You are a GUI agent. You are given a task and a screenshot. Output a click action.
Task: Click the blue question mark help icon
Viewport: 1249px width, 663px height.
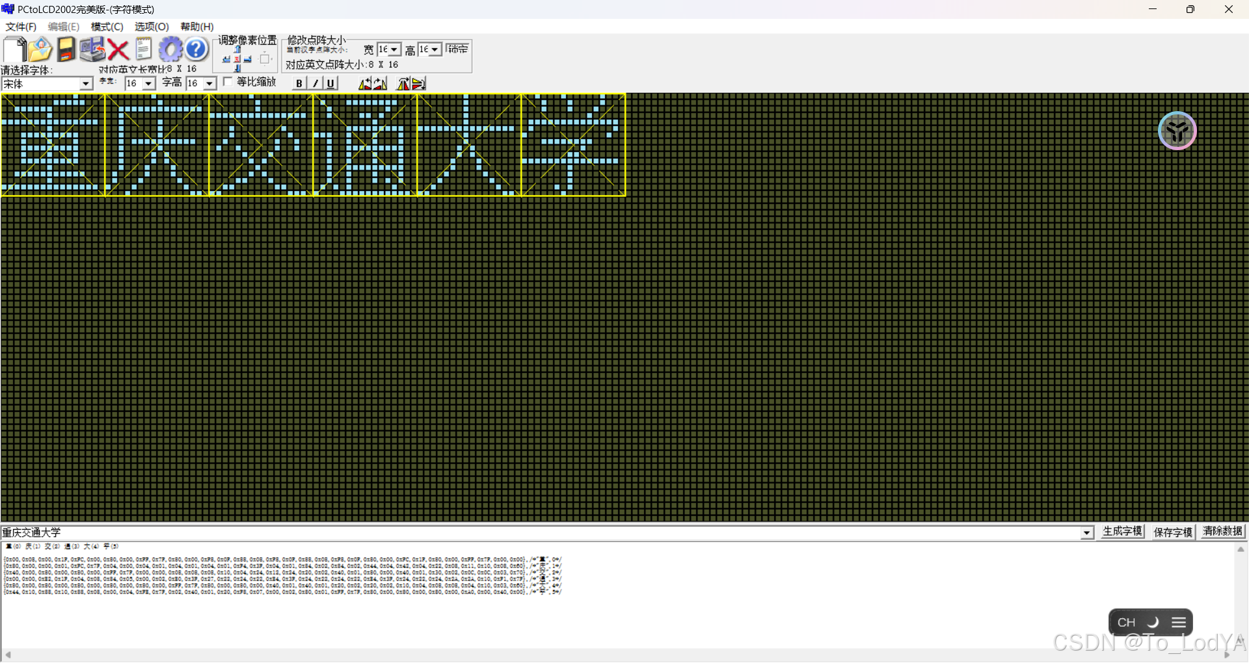(196, 49)
